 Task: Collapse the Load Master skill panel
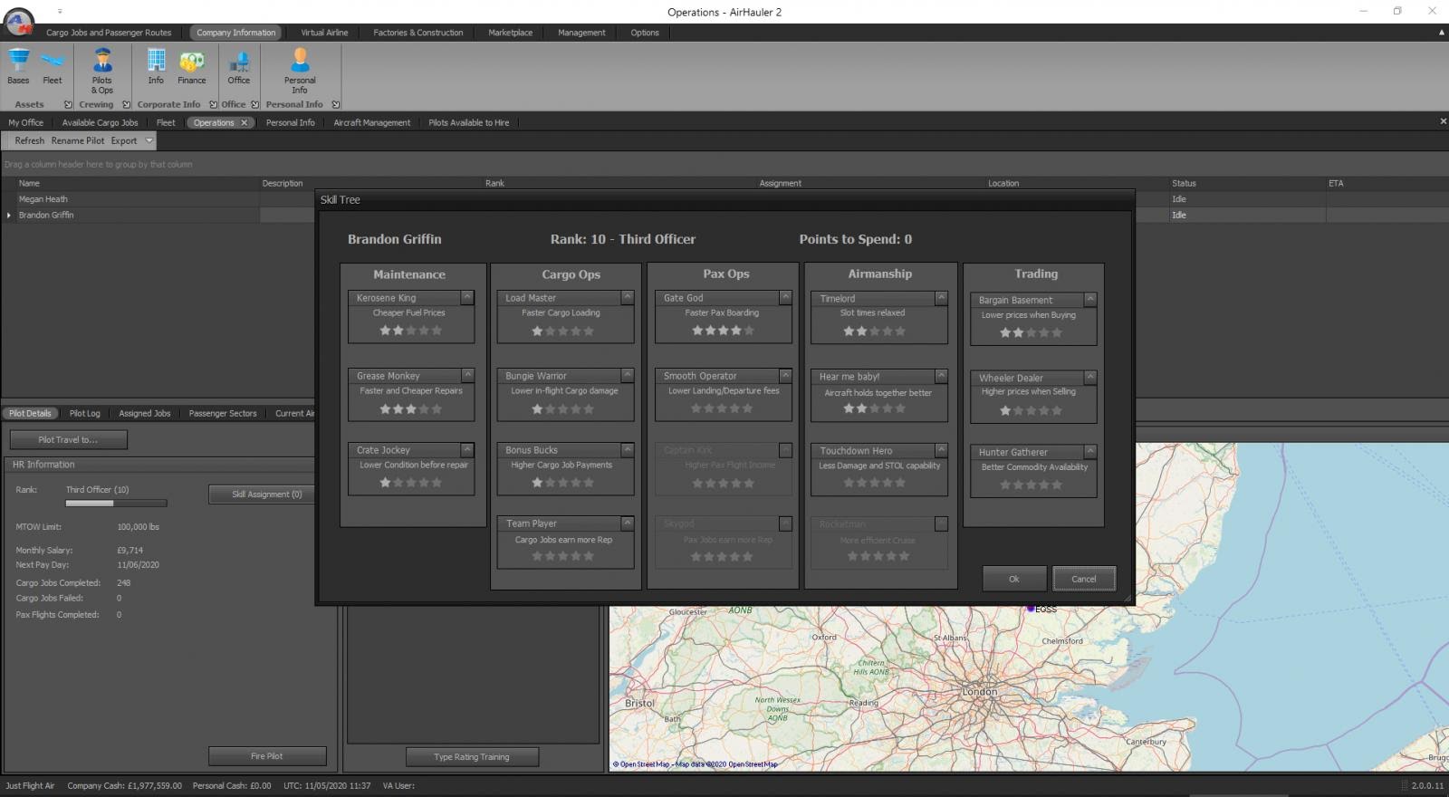click(627, 297)
